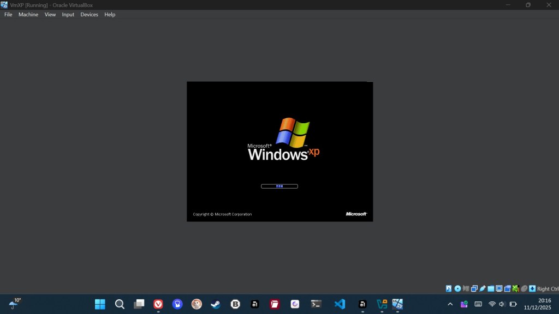
Task: Open the terminal from taskbar
Action: point(316,304)
